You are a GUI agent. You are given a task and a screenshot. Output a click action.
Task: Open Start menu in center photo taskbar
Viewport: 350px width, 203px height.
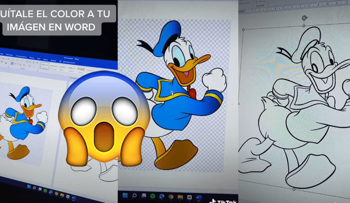coord(125,196)
